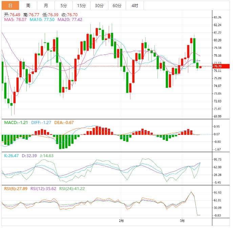The height and width of the screenshot is (228, 233).
Task: Select the DEA: -0.67 label
Action: (65, 122)
